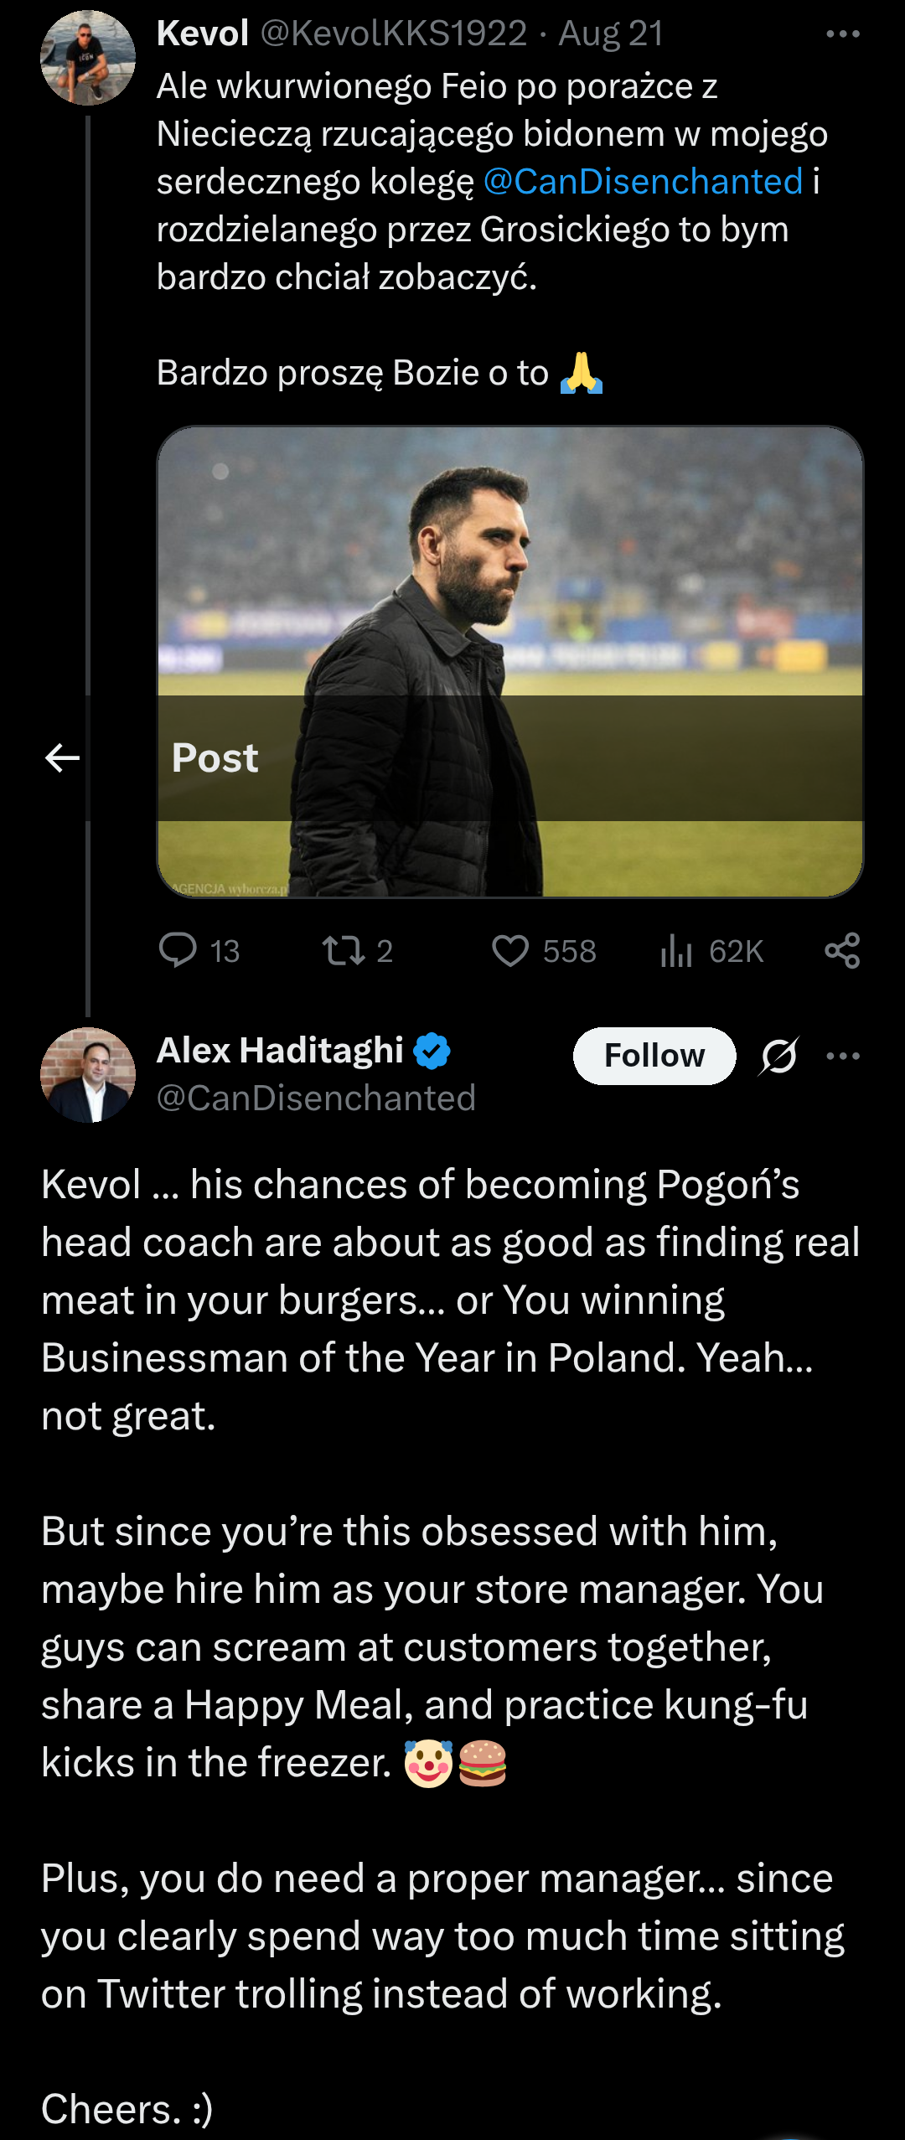Screen dimensions: 905x2140
Task: Open the @KevolKKS1922 handle
Action: click(x=394, y=34)
